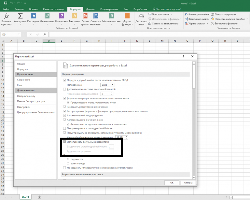Open the Text (Текстовые) functions icon
250x200 pixels.
point(74,16)
